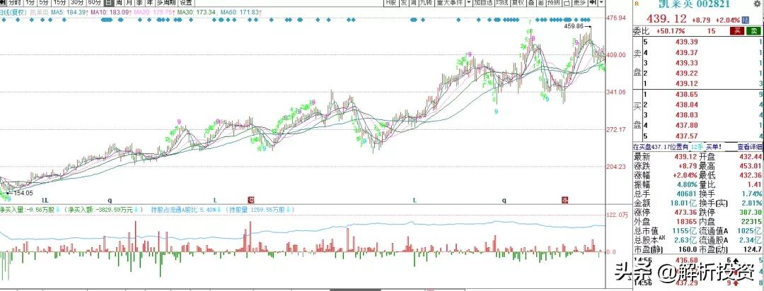Click the 发 toolbar button
764x291 pixels.
(404, 2)
